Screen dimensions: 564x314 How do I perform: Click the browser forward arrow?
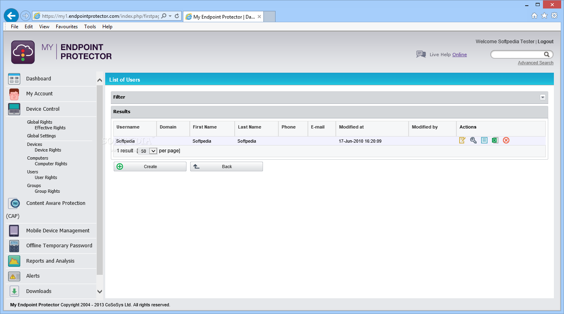click(x=25, y=16)
